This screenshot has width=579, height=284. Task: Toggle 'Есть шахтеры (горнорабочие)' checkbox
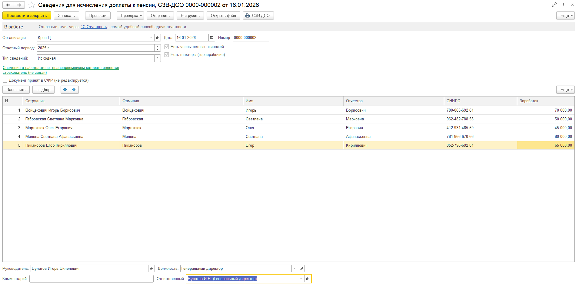pyautogui.click(x=167, y=54)
